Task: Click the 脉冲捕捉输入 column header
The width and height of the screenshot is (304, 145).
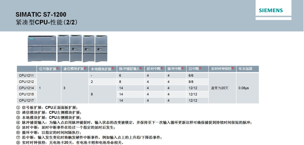Action: tap(131, 69)
